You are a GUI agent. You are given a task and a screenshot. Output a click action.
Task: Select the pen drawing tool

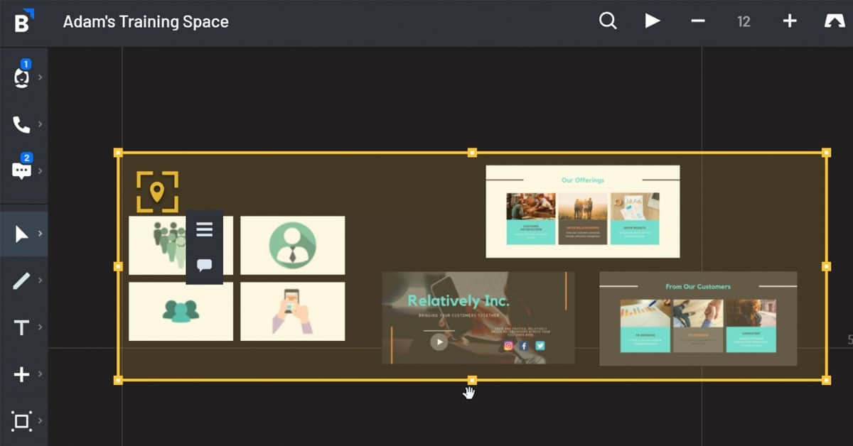tap(22, 281)
